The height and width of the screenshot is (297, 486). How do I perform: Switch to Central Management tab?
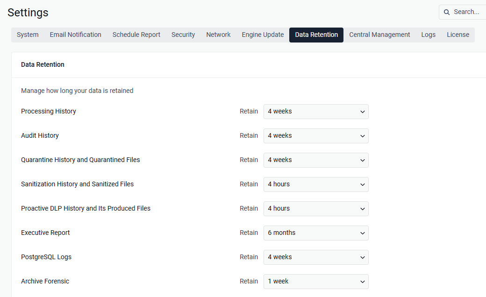pyautogui.click(x=379, y=35)
